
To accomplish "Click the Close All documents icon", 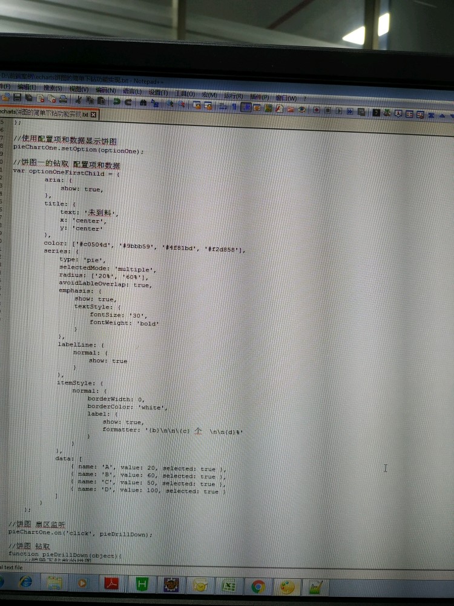I will click(x=51, y=99).
